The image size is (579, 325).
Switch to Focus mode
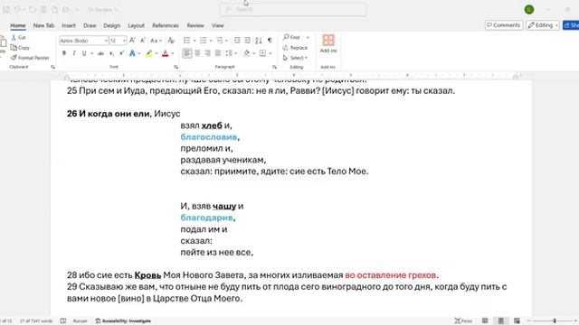(x=463, y=321)
